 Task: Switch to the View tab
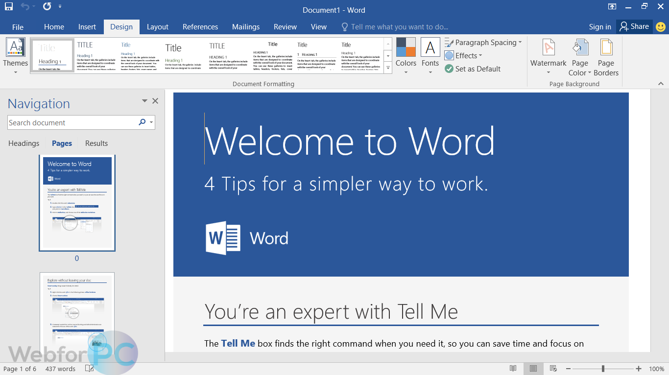click(318, 27)
